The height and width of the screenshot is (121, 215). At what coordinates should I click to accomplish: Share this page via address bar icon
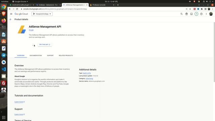[x=186, y=9]
